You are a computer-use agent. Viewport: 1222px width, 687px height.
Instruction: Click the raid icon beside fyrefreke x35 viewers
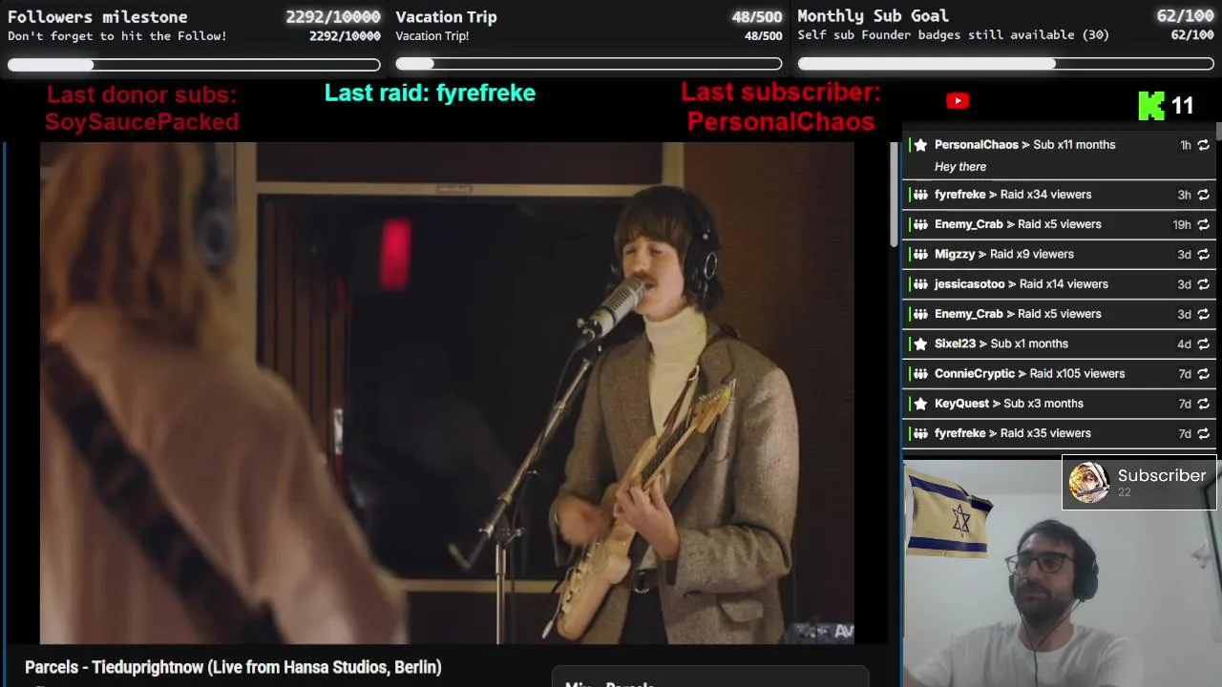tap(920, 433)
